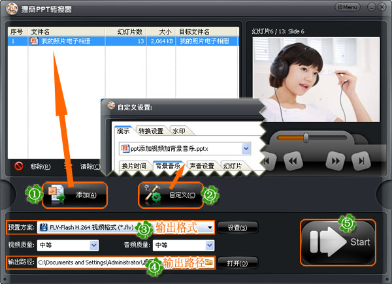Select the 换片时间 sub-tab
This screenshot has height=284, width=392.
(x=134, y=166)
